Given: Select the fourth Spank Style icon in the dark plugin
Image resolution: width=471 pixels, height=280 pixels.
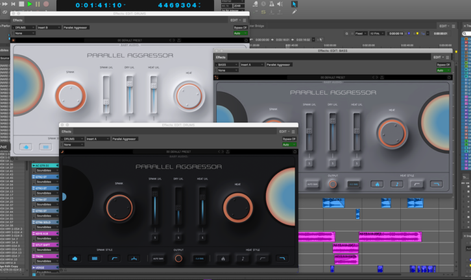Looking at the screenshot, I should tap(134, 259).
